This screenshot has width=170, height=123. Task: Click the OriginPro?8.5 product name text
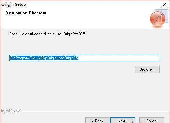click(74, 34)
